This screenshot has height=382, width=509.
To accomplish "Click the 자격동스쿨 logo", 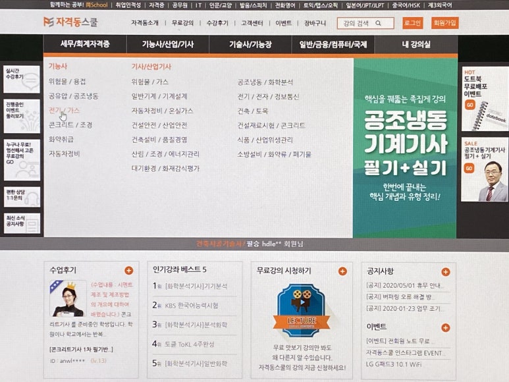I will tap(70, 22).
